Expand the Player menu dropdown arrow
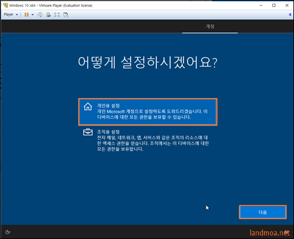The image size is (294, 239). click(x=17, y=15)
